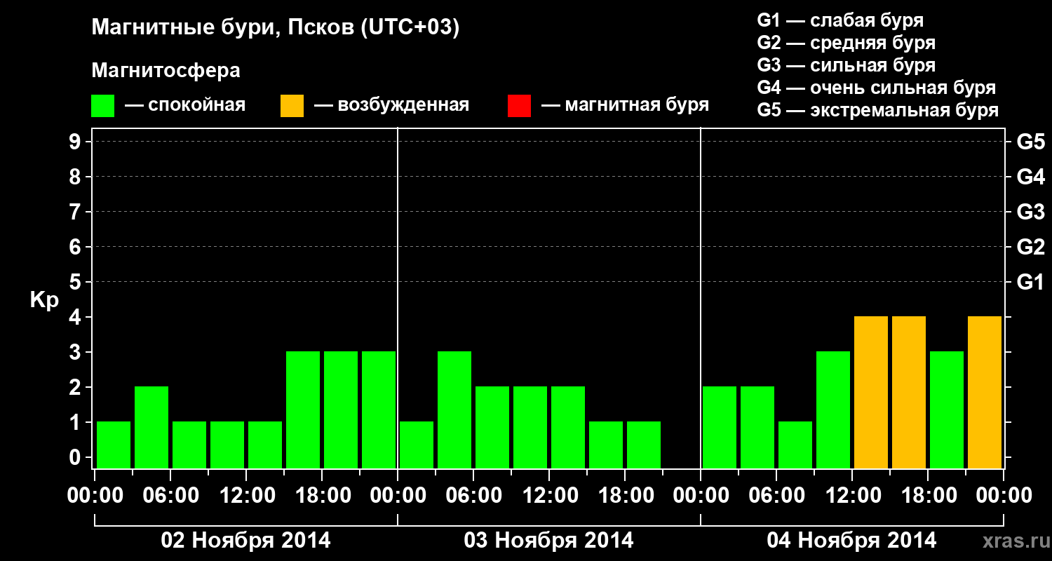Click the 00:00–03:00 bar on 04 Ноября
1052x561 pixels.
point(720,427)
